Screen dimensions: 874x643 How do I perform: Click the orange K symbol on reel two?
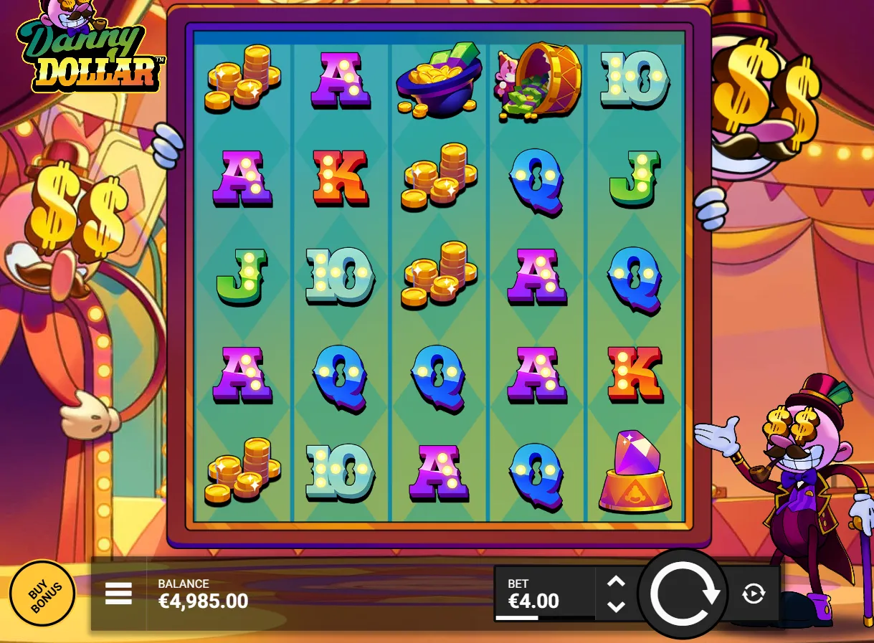pos(341,177)
